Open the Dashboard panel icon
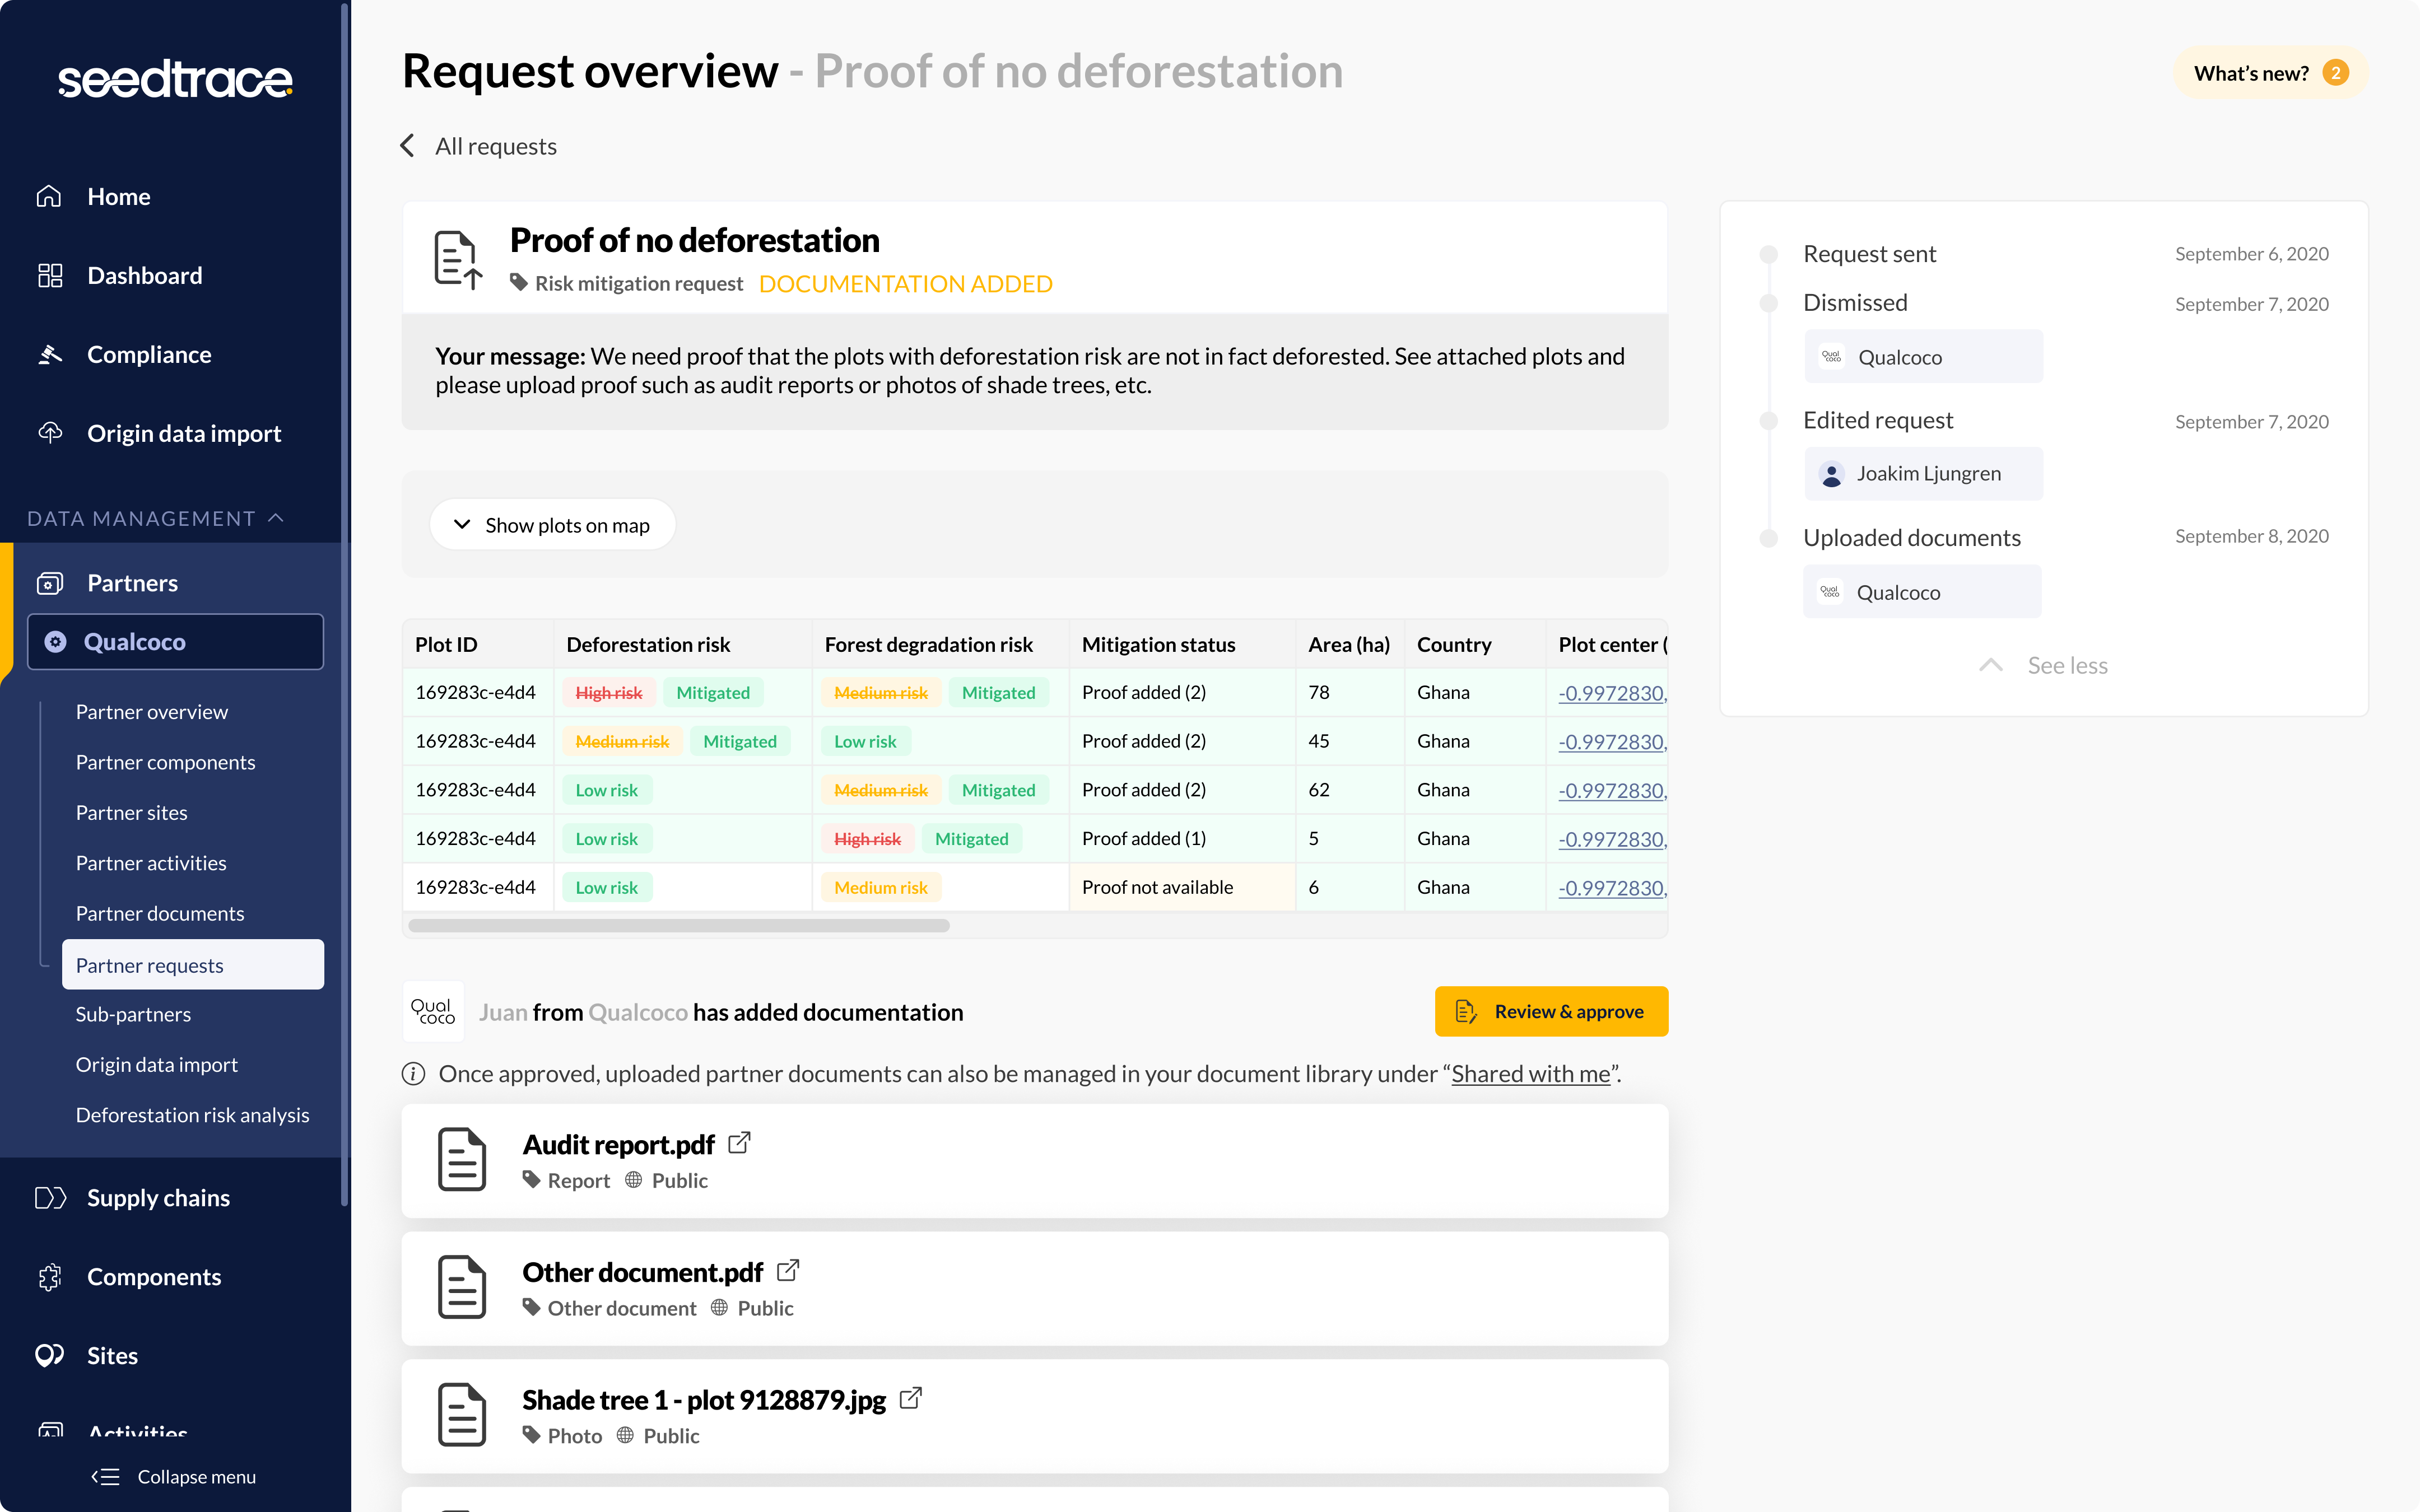This screenshot has height=1512, width=2420. (50, 274)
